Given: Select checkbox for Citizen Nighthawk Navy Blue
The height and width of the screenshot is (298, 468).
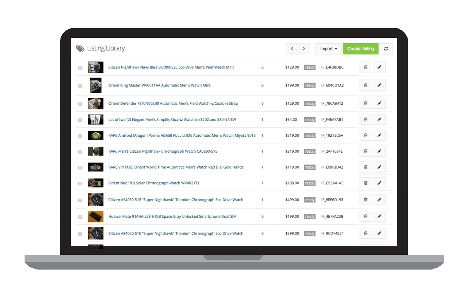Looking at the screenshot, I should [x=80, y=68].
